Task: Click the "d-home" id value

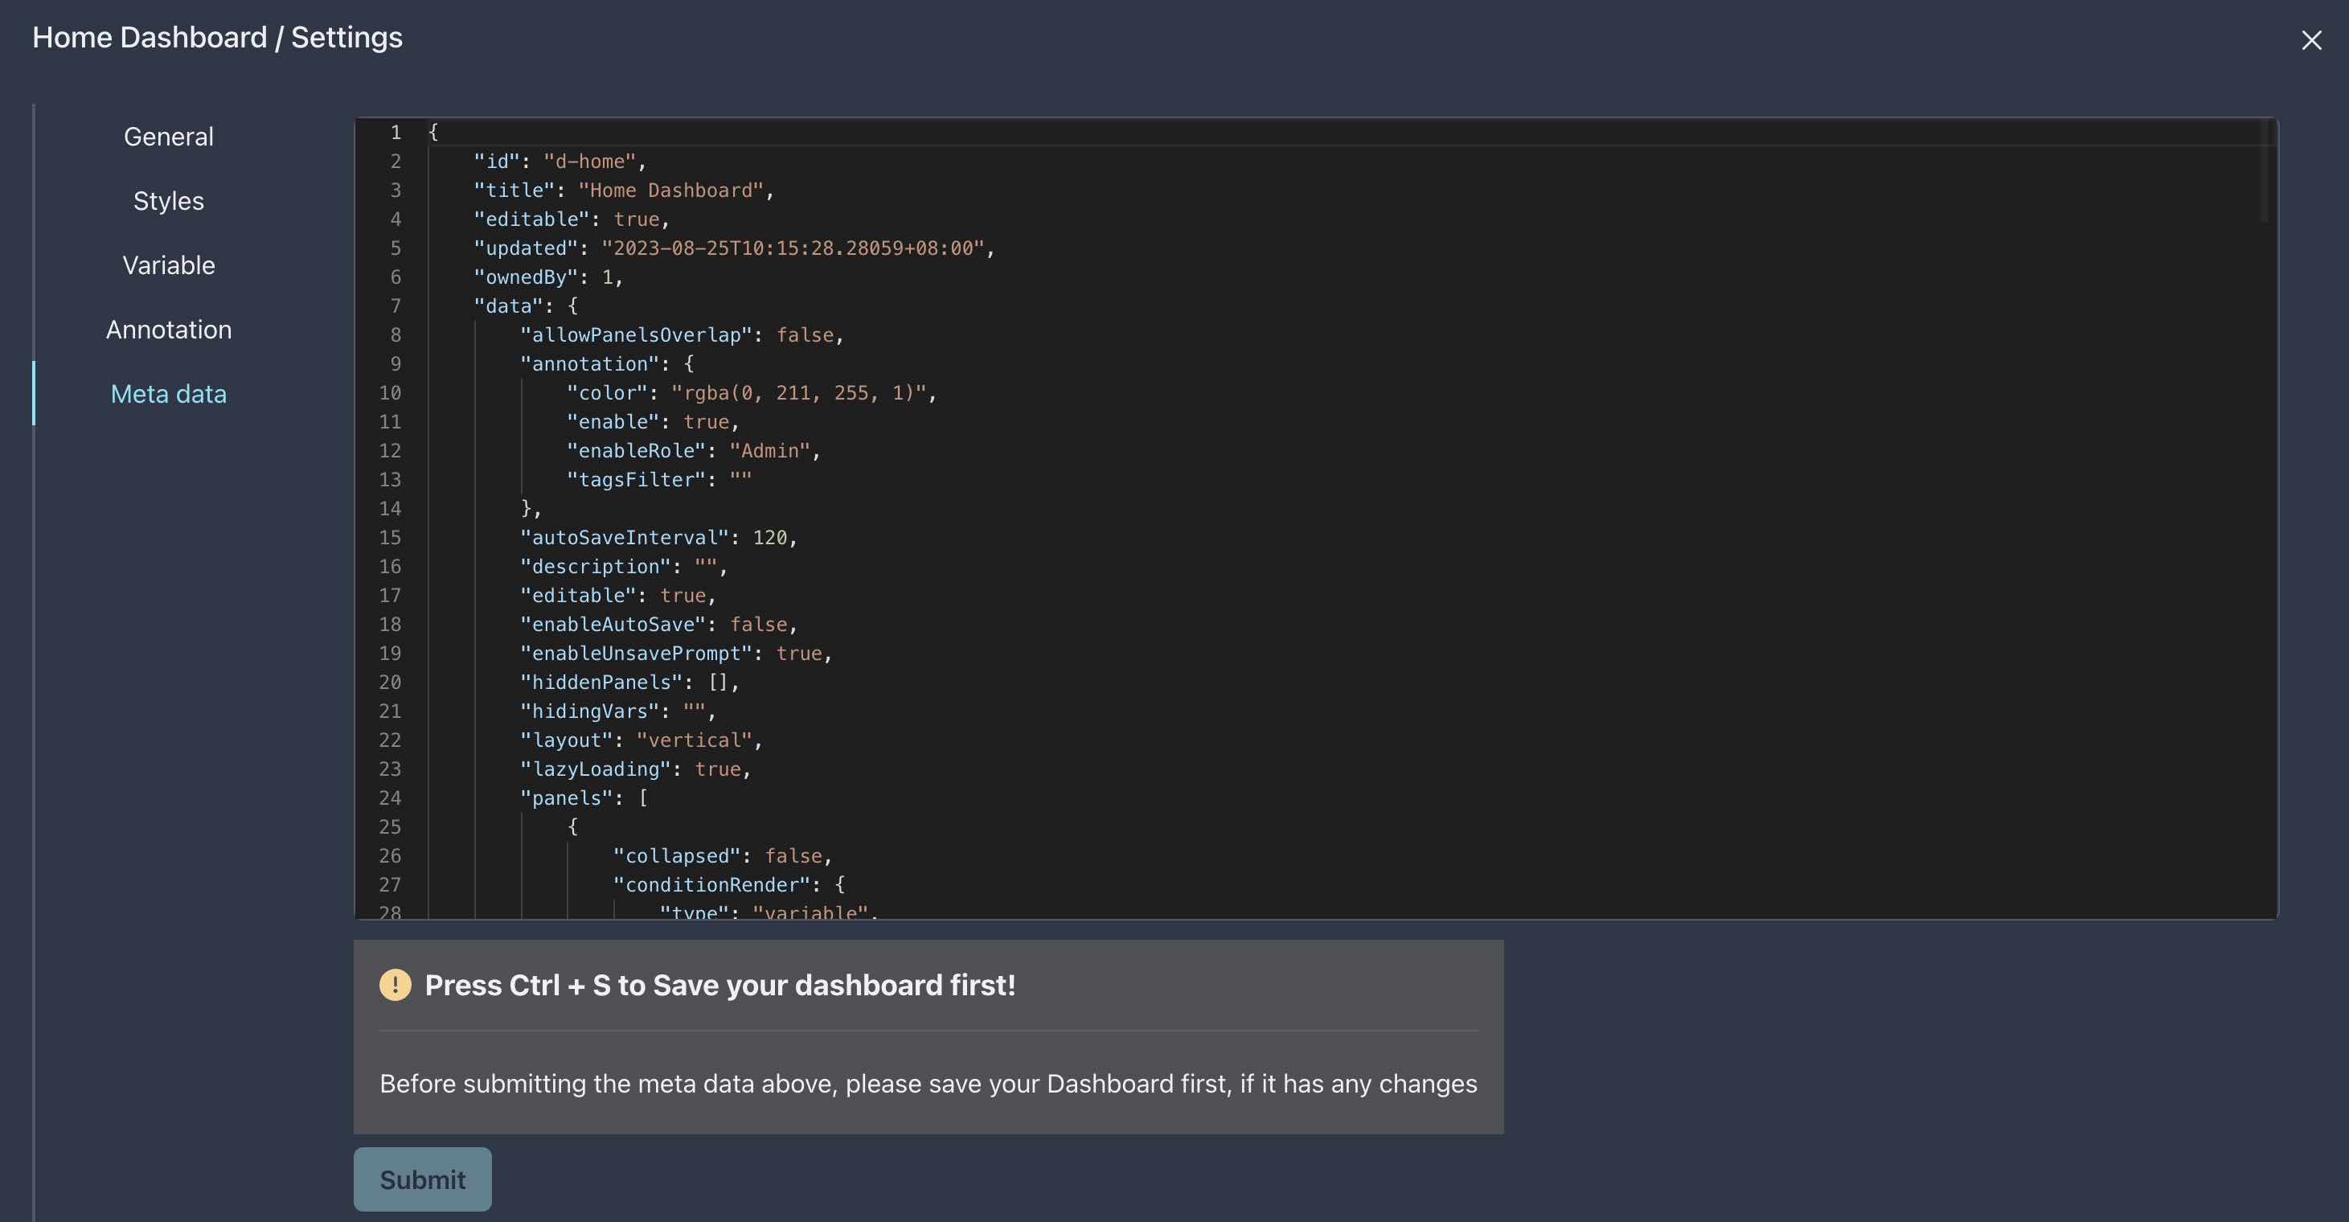Action: click(x=589, y=162)
